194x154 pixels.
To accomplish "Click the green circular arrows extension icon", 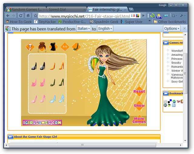I will [152, 15].
